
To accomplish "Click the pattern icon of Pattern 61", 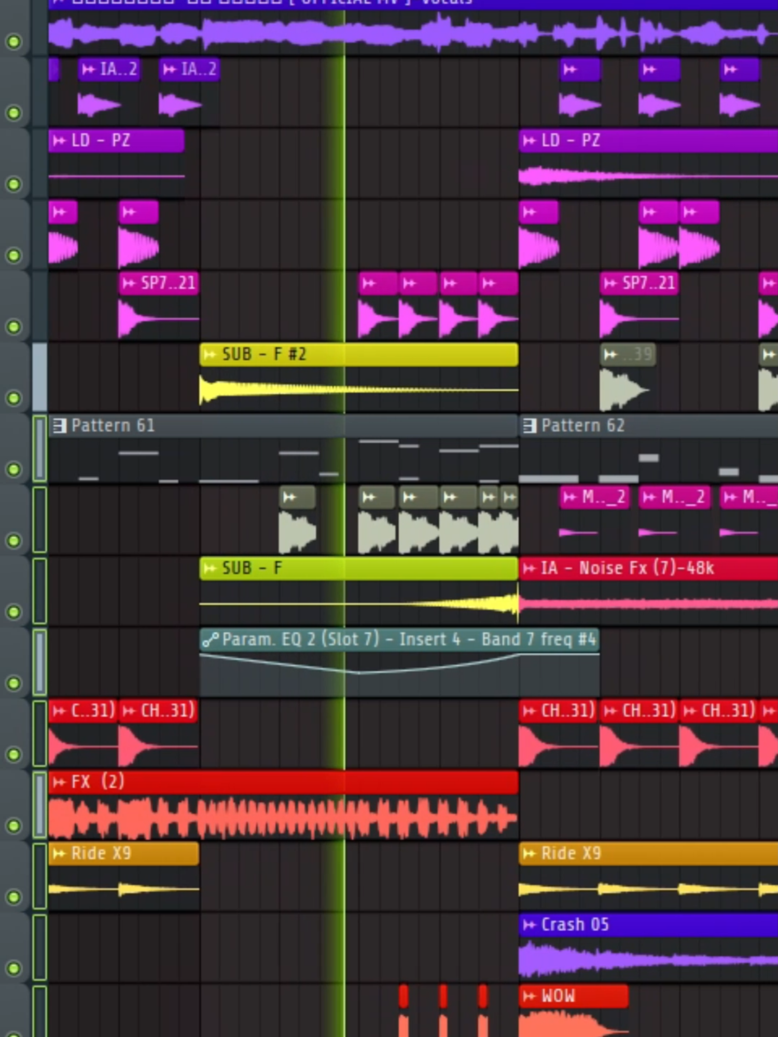I will pos(60,426).
